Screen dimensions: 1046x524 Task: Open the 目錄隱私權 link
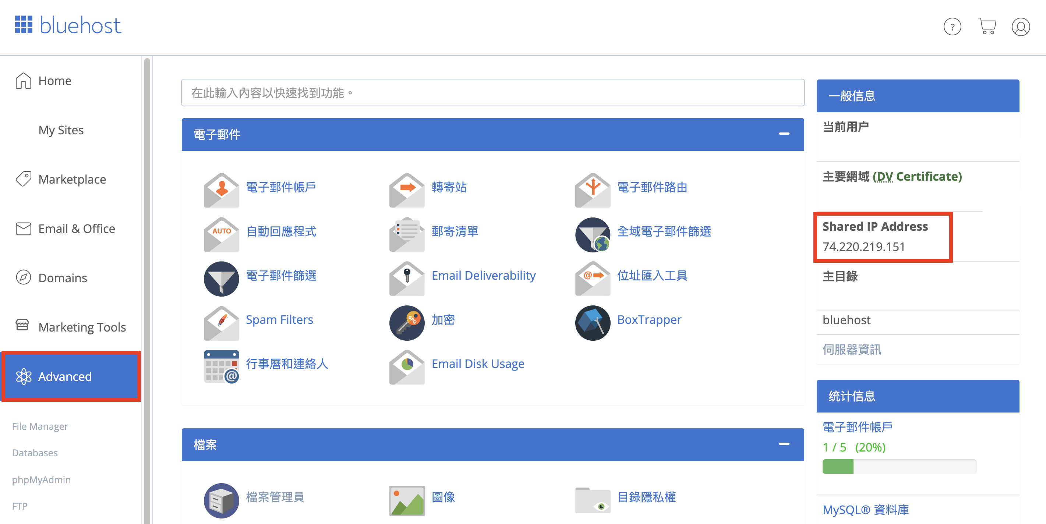pyautogui.click(x=646, y=497)
